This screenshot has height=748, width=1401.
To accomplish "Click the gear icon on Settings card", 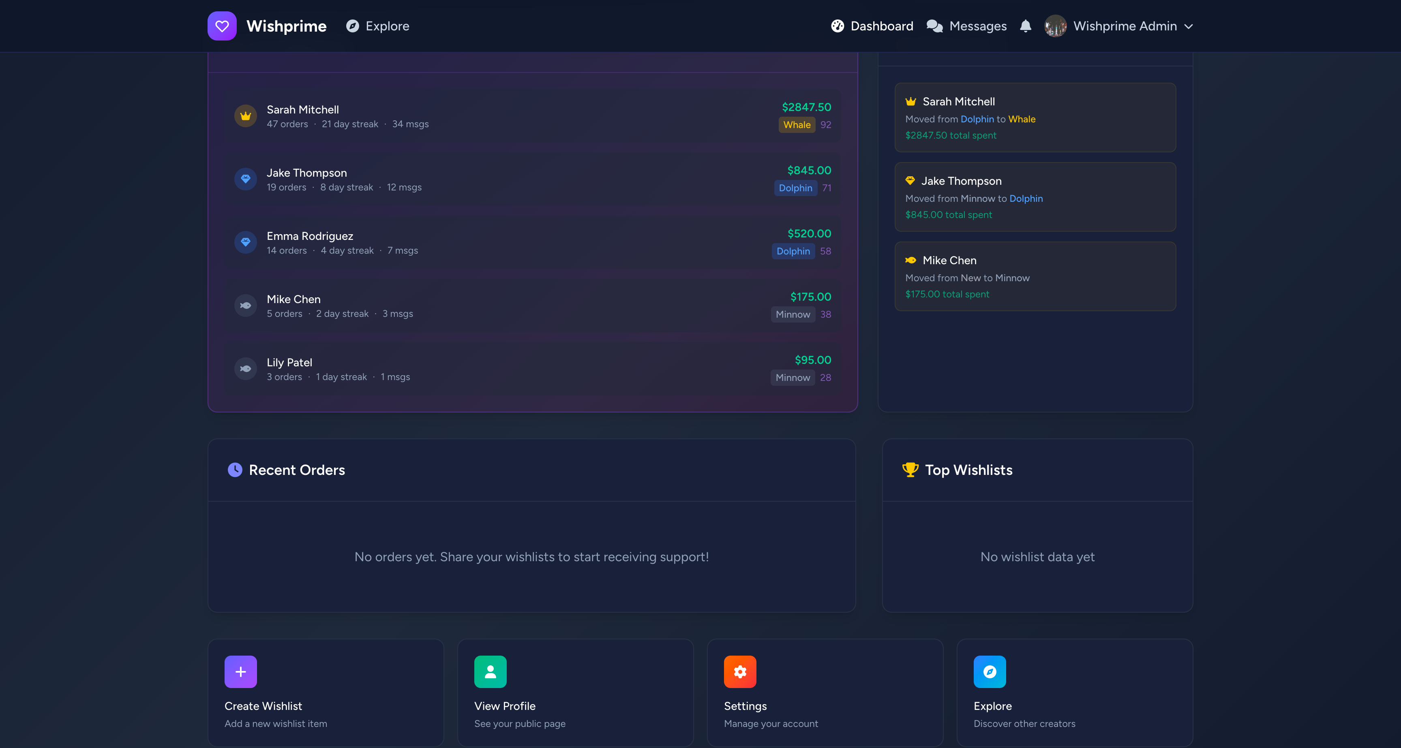I will pos(740,672).
